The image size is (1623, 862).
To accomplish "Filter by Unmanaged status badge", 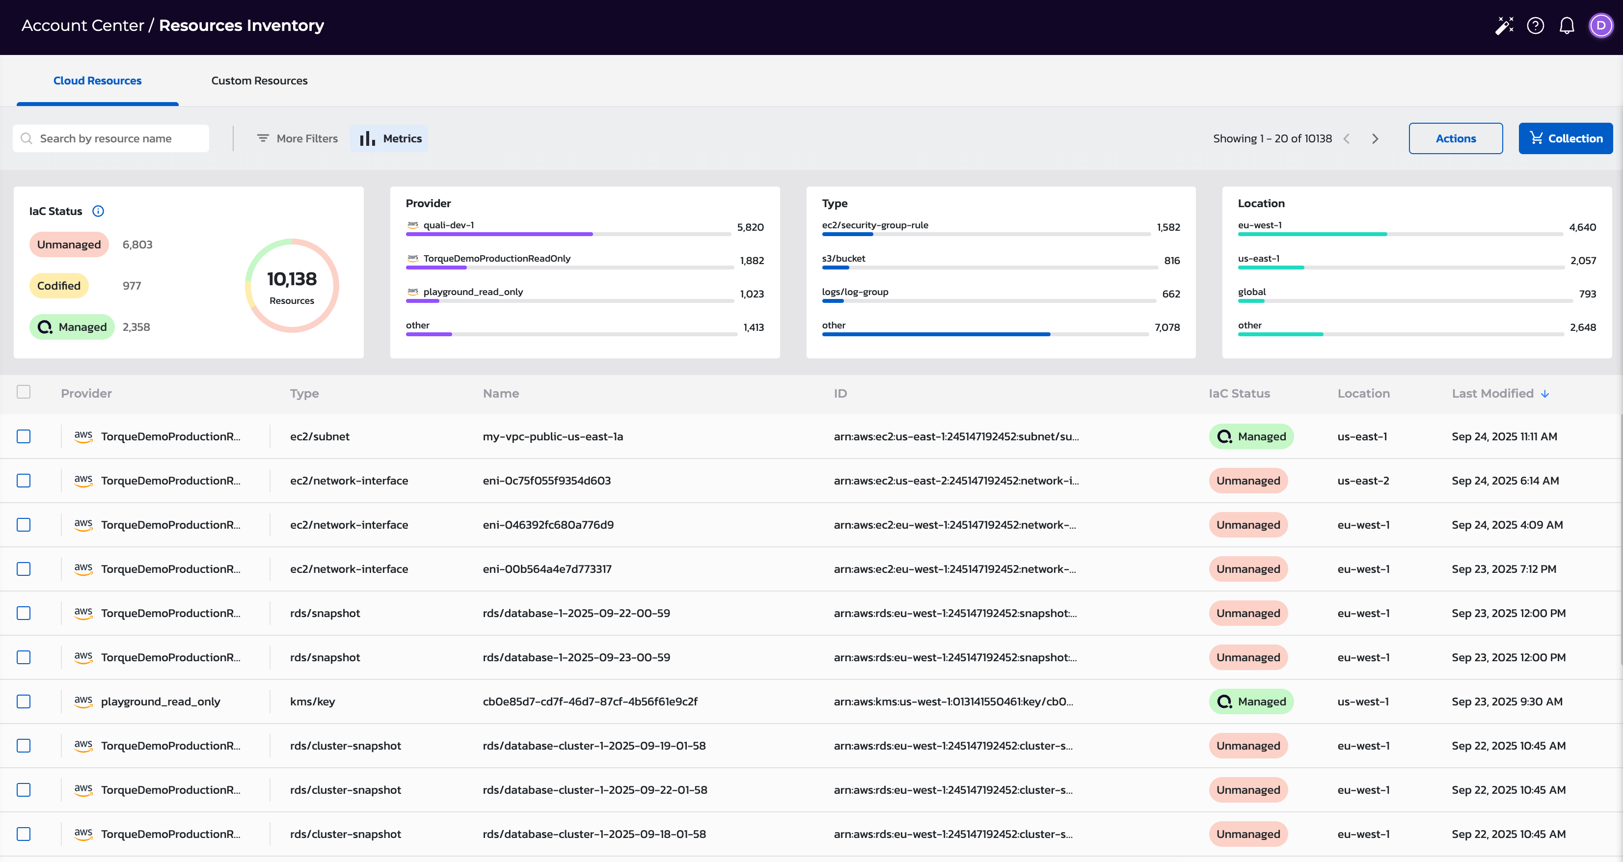I will click(69, 244).
